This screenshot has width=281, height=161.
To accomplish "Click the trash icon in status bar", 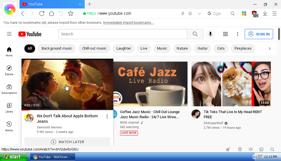I will (x=240, y=149).
